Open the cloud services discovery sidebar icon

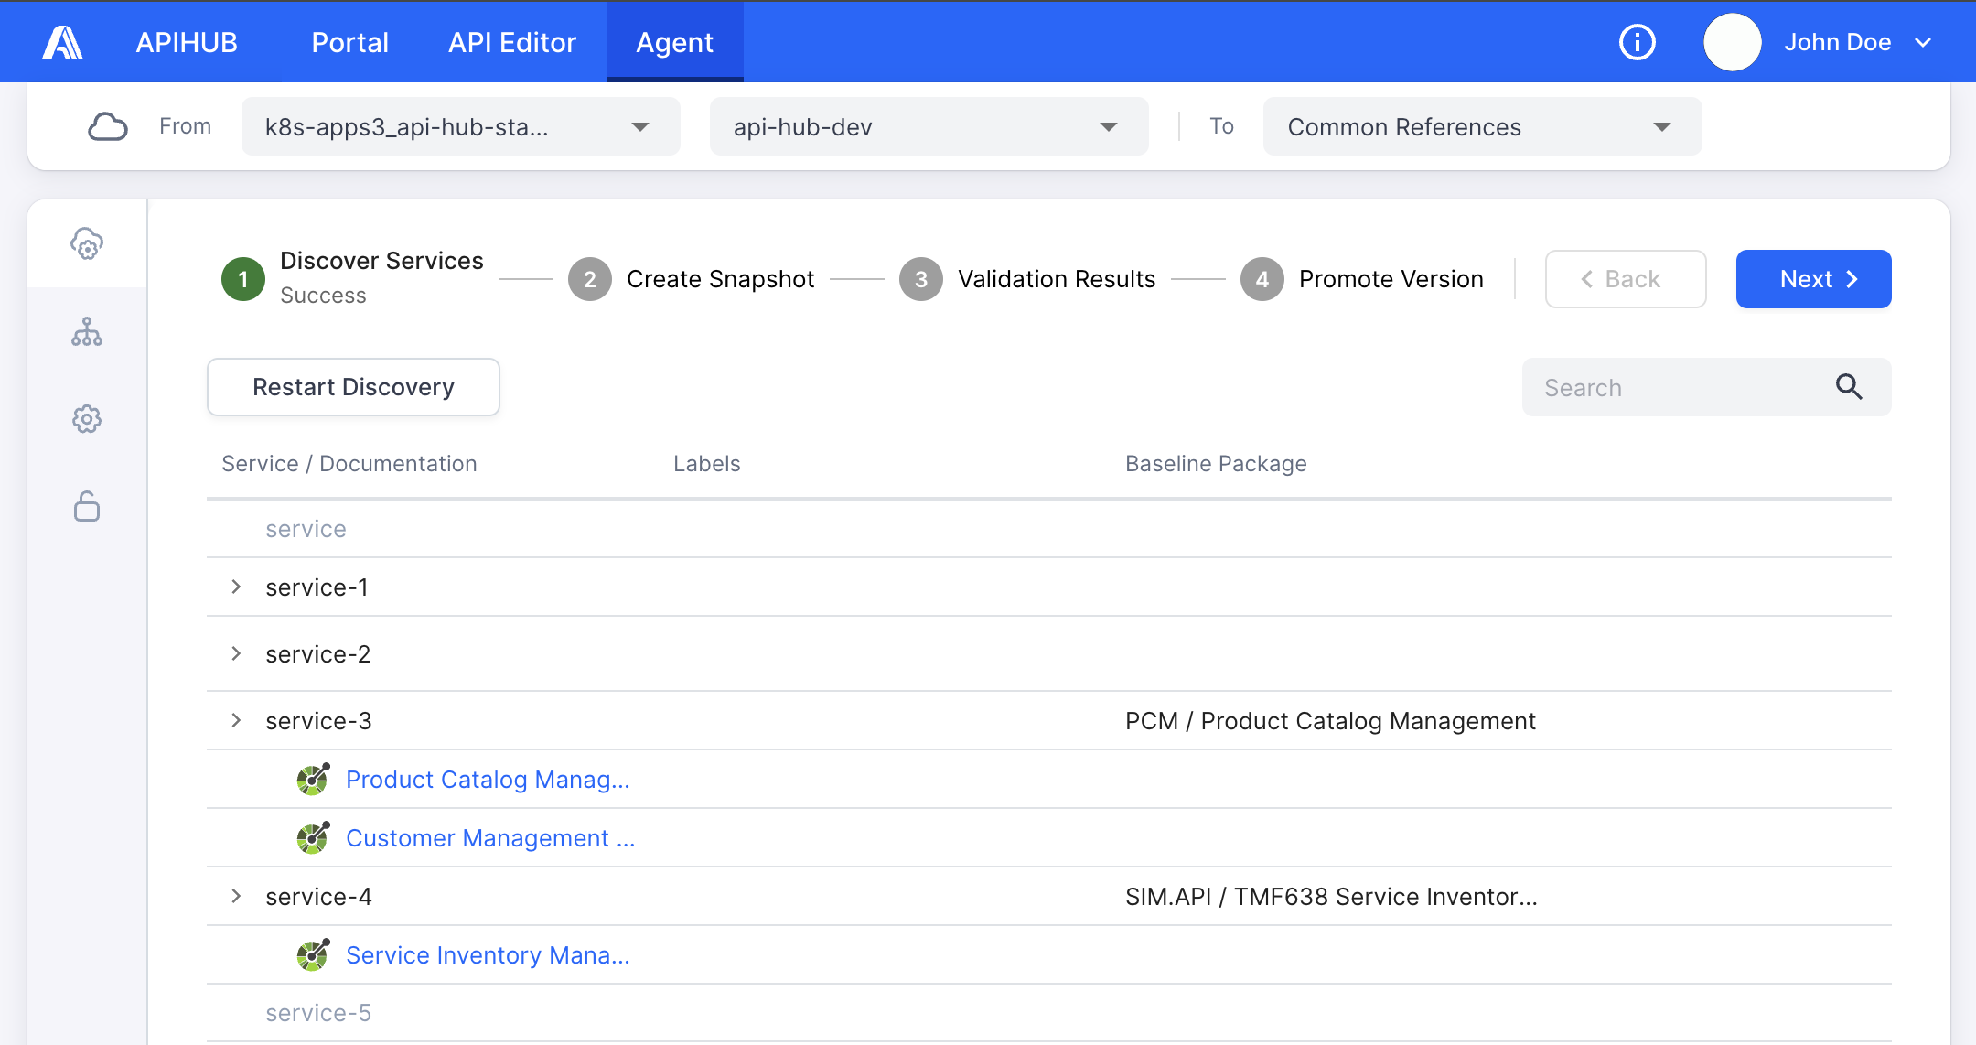point(87,243)
